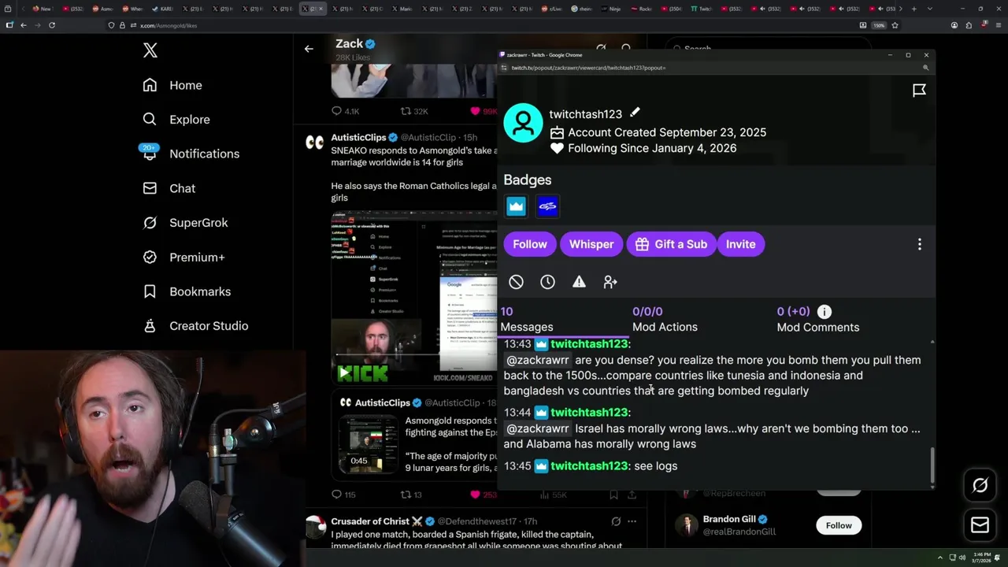Open Chat in the X sidebar
1008x567 pixels.
169,188
